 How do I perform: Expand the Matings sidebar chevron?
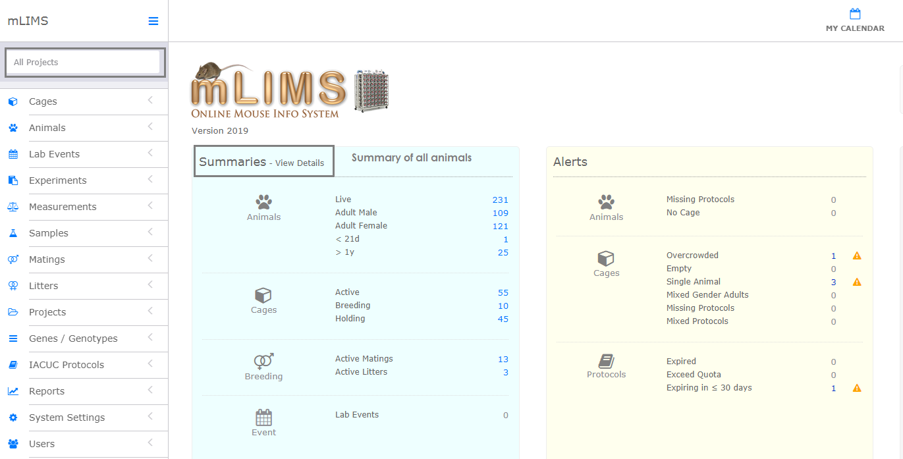[150, 259]
